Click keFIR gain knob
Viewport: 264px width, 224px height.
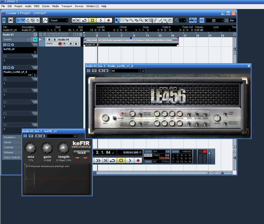point(47,148)
